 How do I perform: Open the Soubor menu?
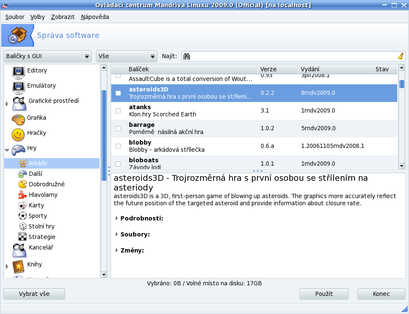(x=15, y=17)
